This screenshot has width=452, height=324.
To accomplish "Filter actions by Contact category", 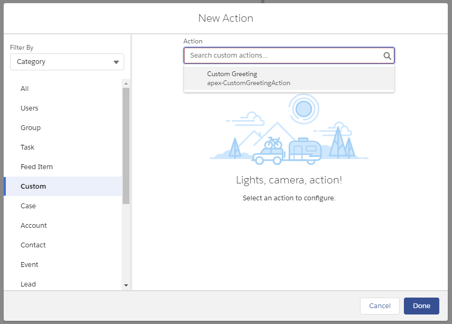I will (33, 245).
